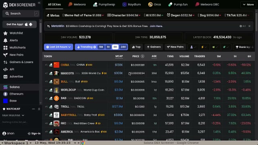The height and width of the screenshot is (145, 258).
Task: Select the Solana chain
Action: (20, 87)
